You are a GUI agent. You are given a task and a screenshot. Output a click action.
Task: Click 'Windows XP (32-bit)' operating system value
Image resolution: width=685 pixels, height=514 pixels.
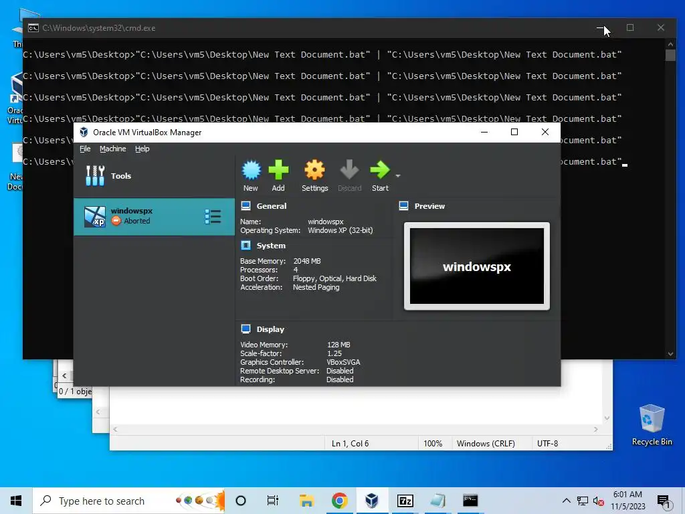340,230
